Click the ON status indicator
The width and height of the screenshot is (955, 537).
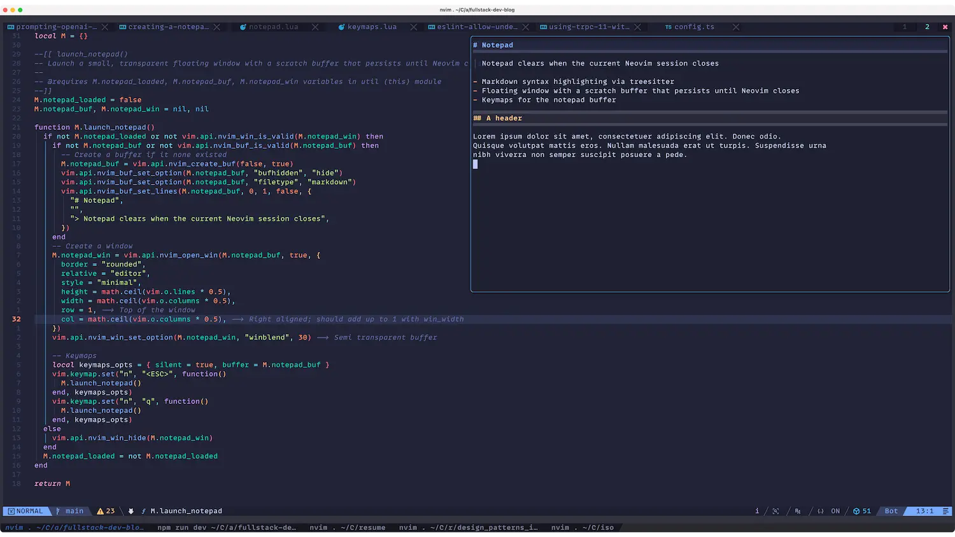pyautogui.click(x=835, y=511)
